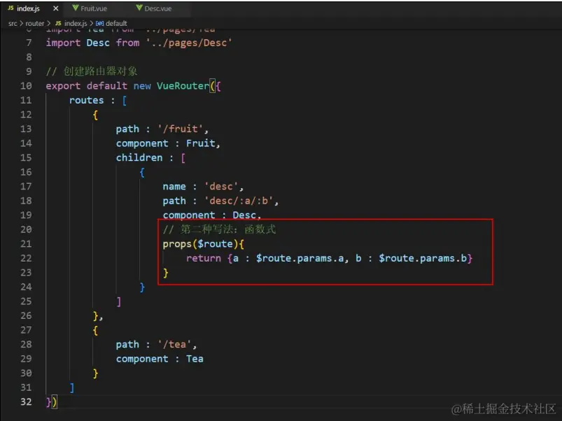Click the 'VueRouter' constructor name

tap(183, 86)
